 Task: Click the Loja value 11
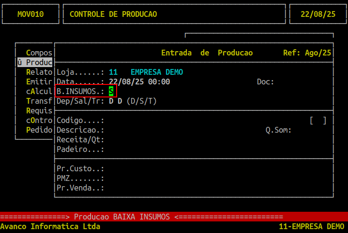(113, 72)
